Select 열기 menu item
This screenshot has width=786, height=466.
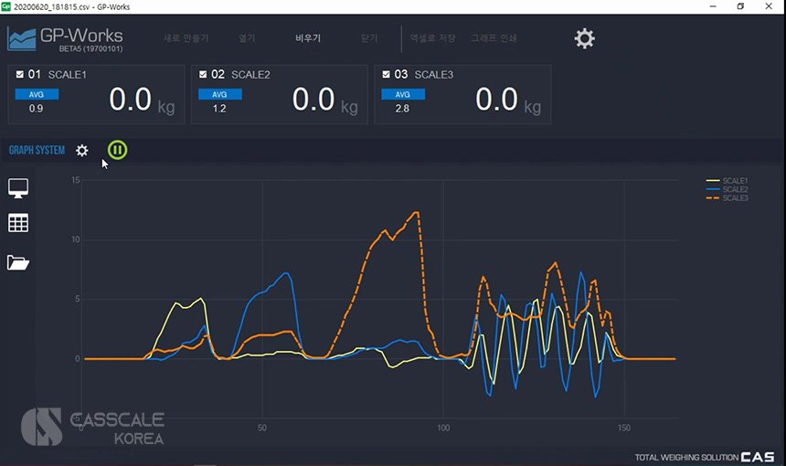click(x=247, y=39)
